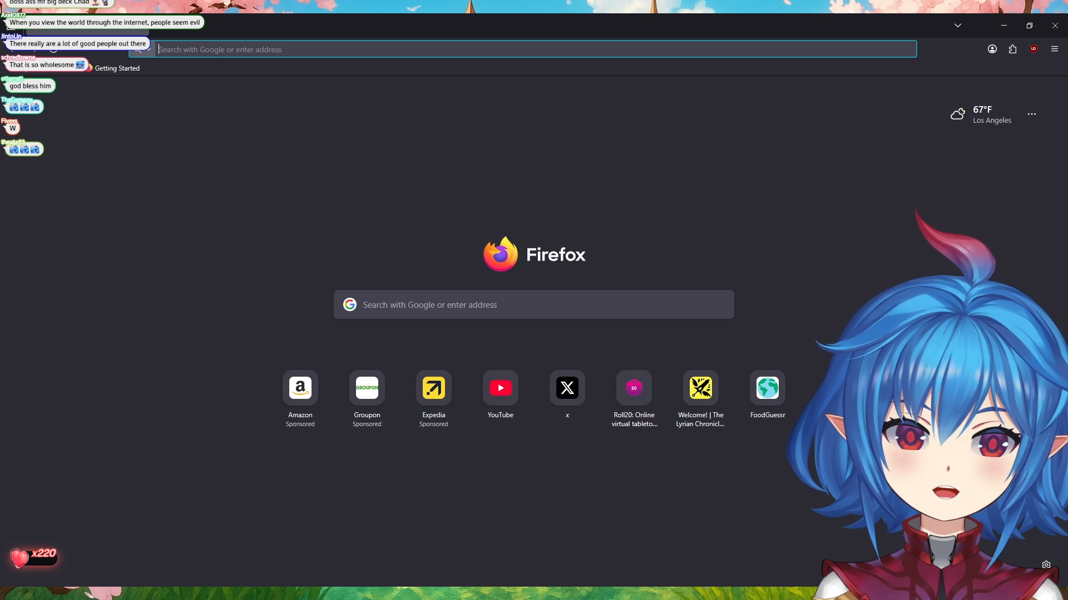Click the Google logo in search box

click(x=350, y=304)
